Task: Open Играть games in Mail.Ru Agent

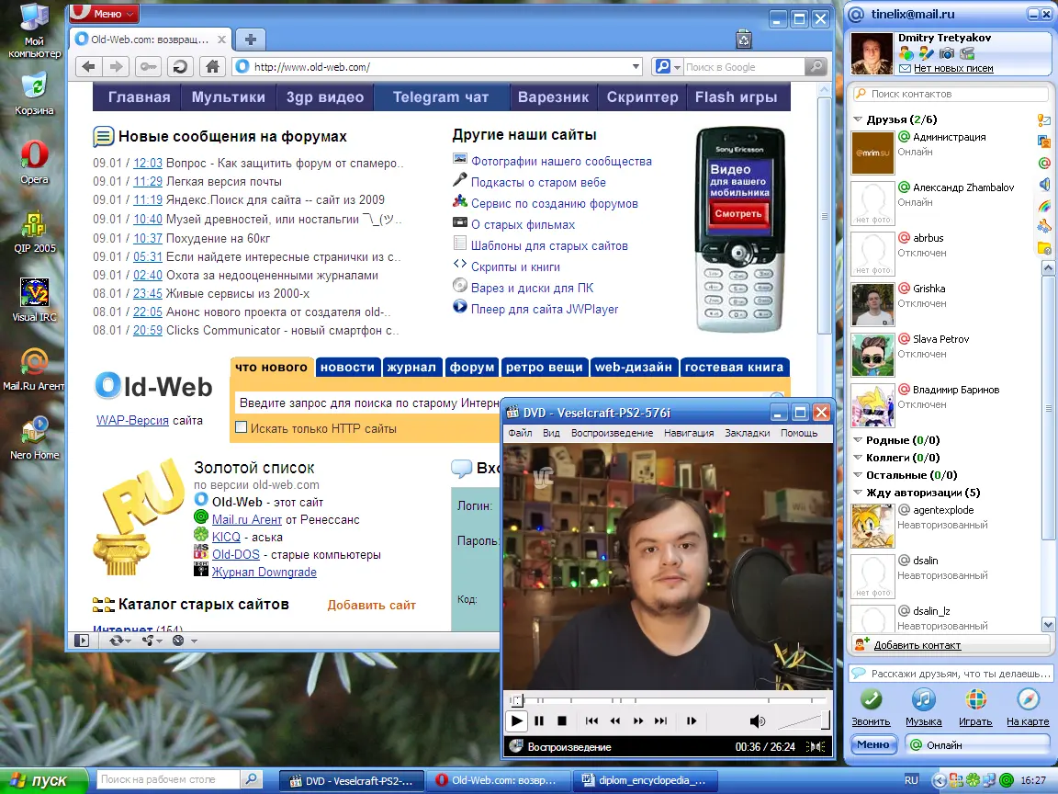Action: click(975, 708)
